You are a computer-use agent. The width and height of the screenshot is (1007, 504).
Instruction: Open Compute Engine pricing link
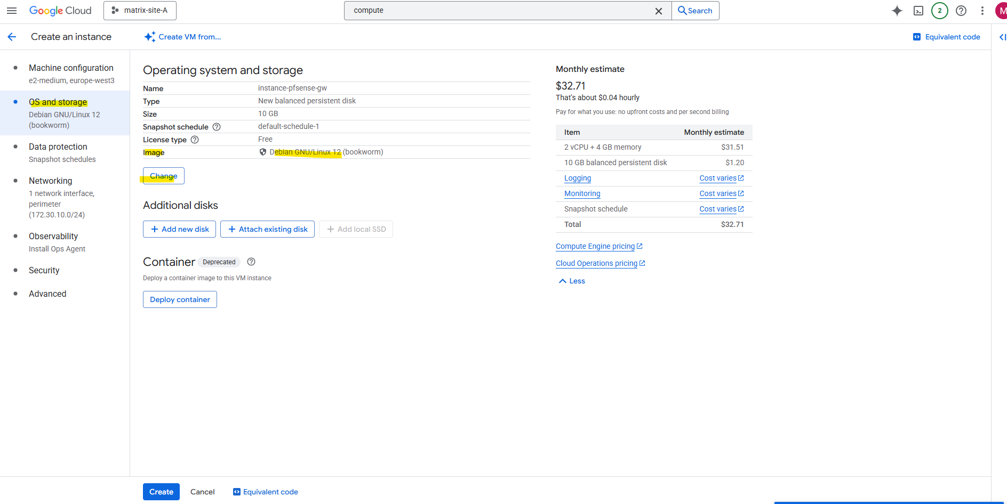(595, 246)
